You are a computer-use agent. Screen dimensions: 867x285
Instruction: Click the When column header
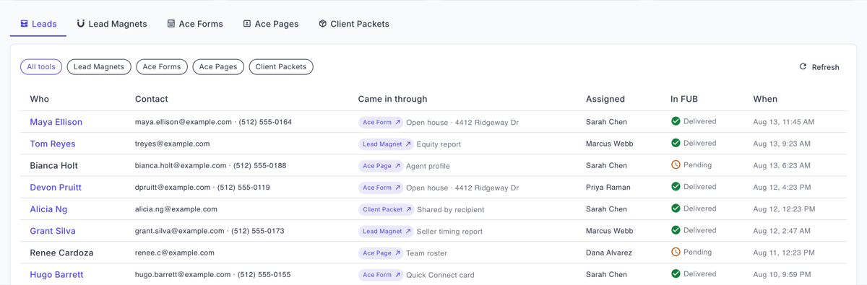click(765, 99)
